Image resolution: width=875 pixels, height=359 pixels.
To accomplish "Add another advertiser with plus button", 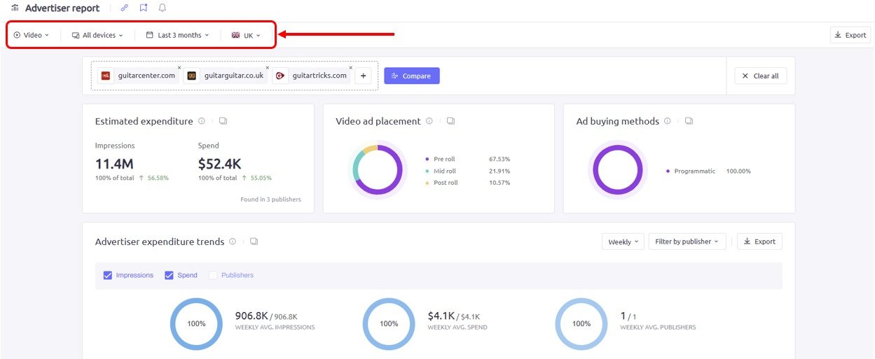I will (x=363, y=76).
